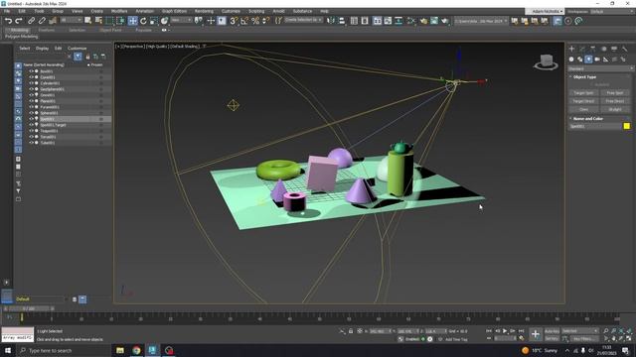Open the Motion tab in command panel

tap(603, 49)
